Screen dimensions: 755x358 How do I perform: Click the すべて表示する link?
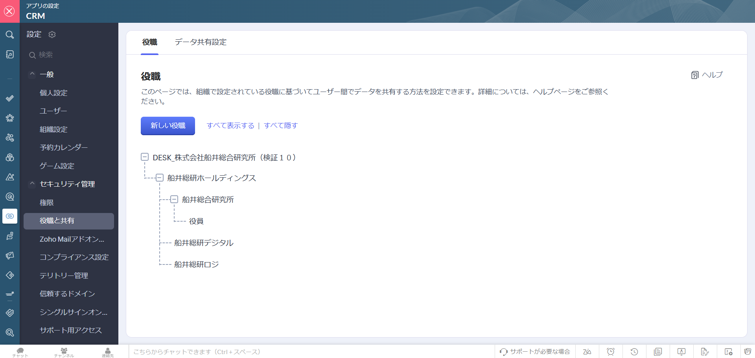pos(230,126)
